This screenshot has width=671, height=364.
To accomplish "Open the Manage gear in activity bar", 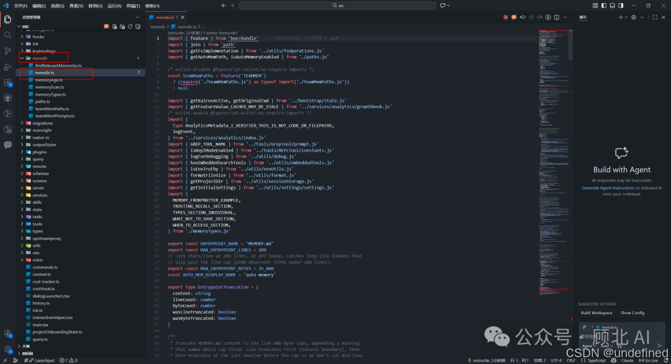I will pyautogui.click(x=7, y=350).
